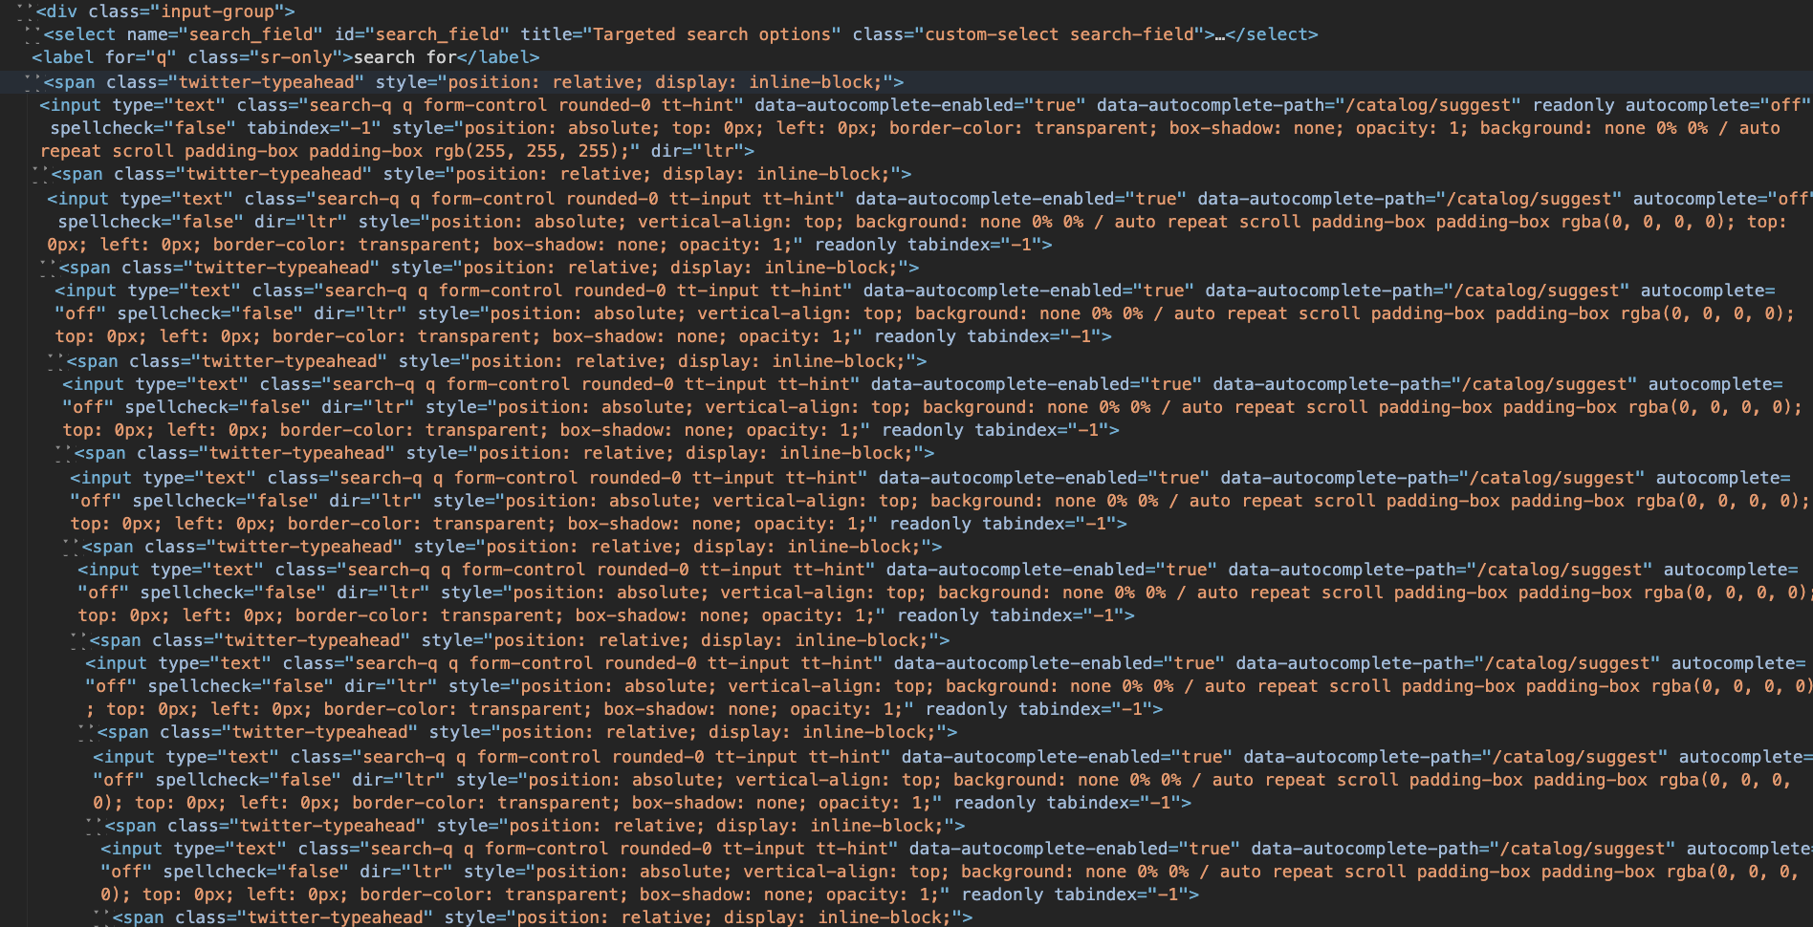
Task: Click the "search for" text node
Action: pos(402,56)
